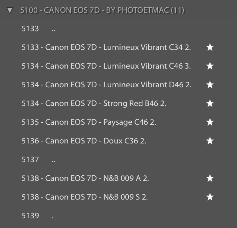Toggle favorite star on N&B 009 S 2
This screenshot has height=228, width=237.
coord(210,197)
